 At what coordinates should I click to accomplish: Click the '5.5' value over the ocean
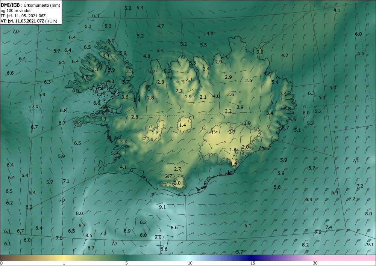(361, 54)
